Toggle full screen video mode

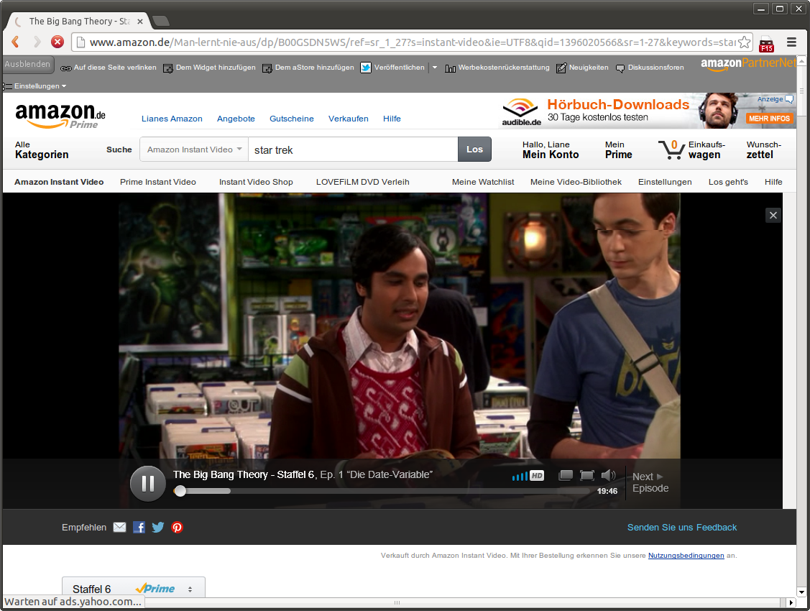[586, 475]
